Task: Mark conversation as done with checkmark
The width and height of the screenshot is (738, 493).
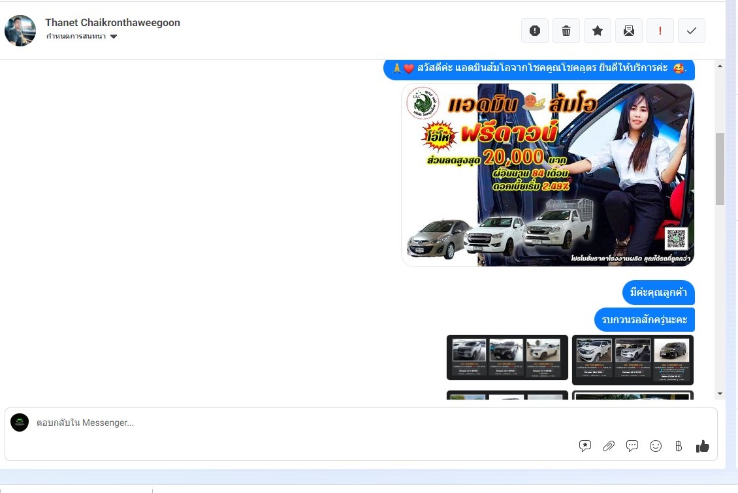Action: [691, 31]
